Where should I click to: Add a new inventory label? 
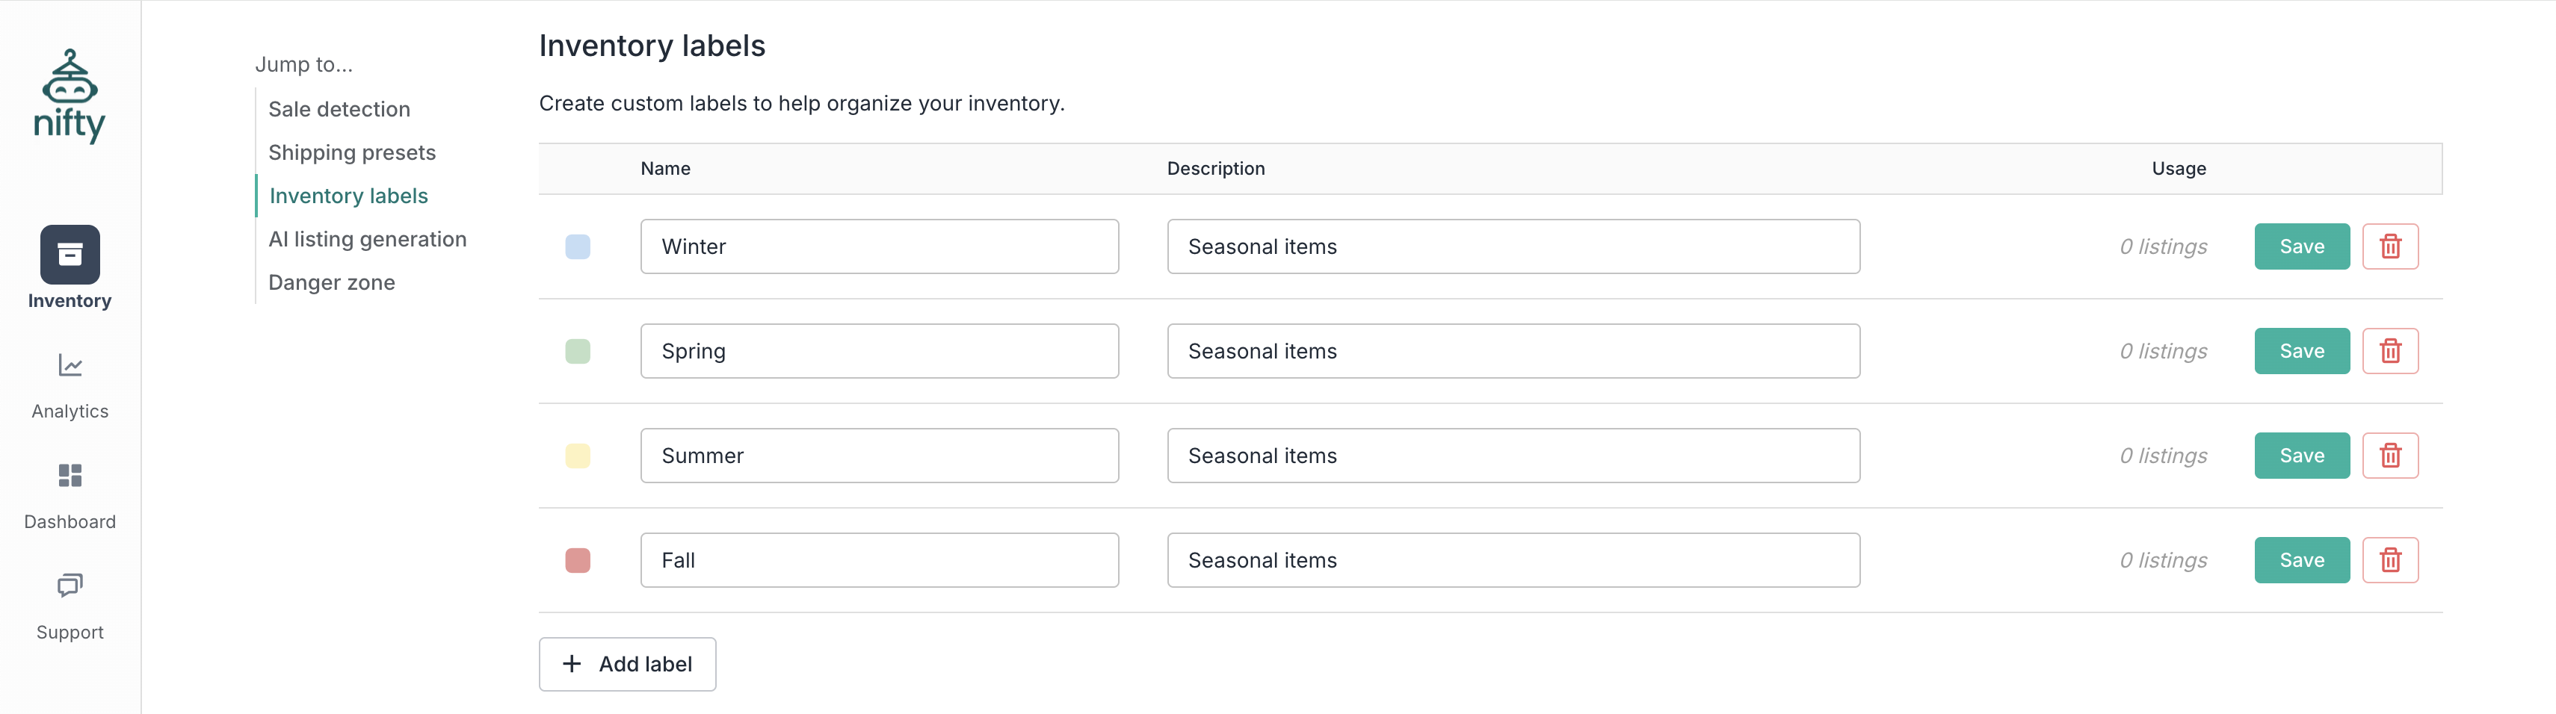627,665
